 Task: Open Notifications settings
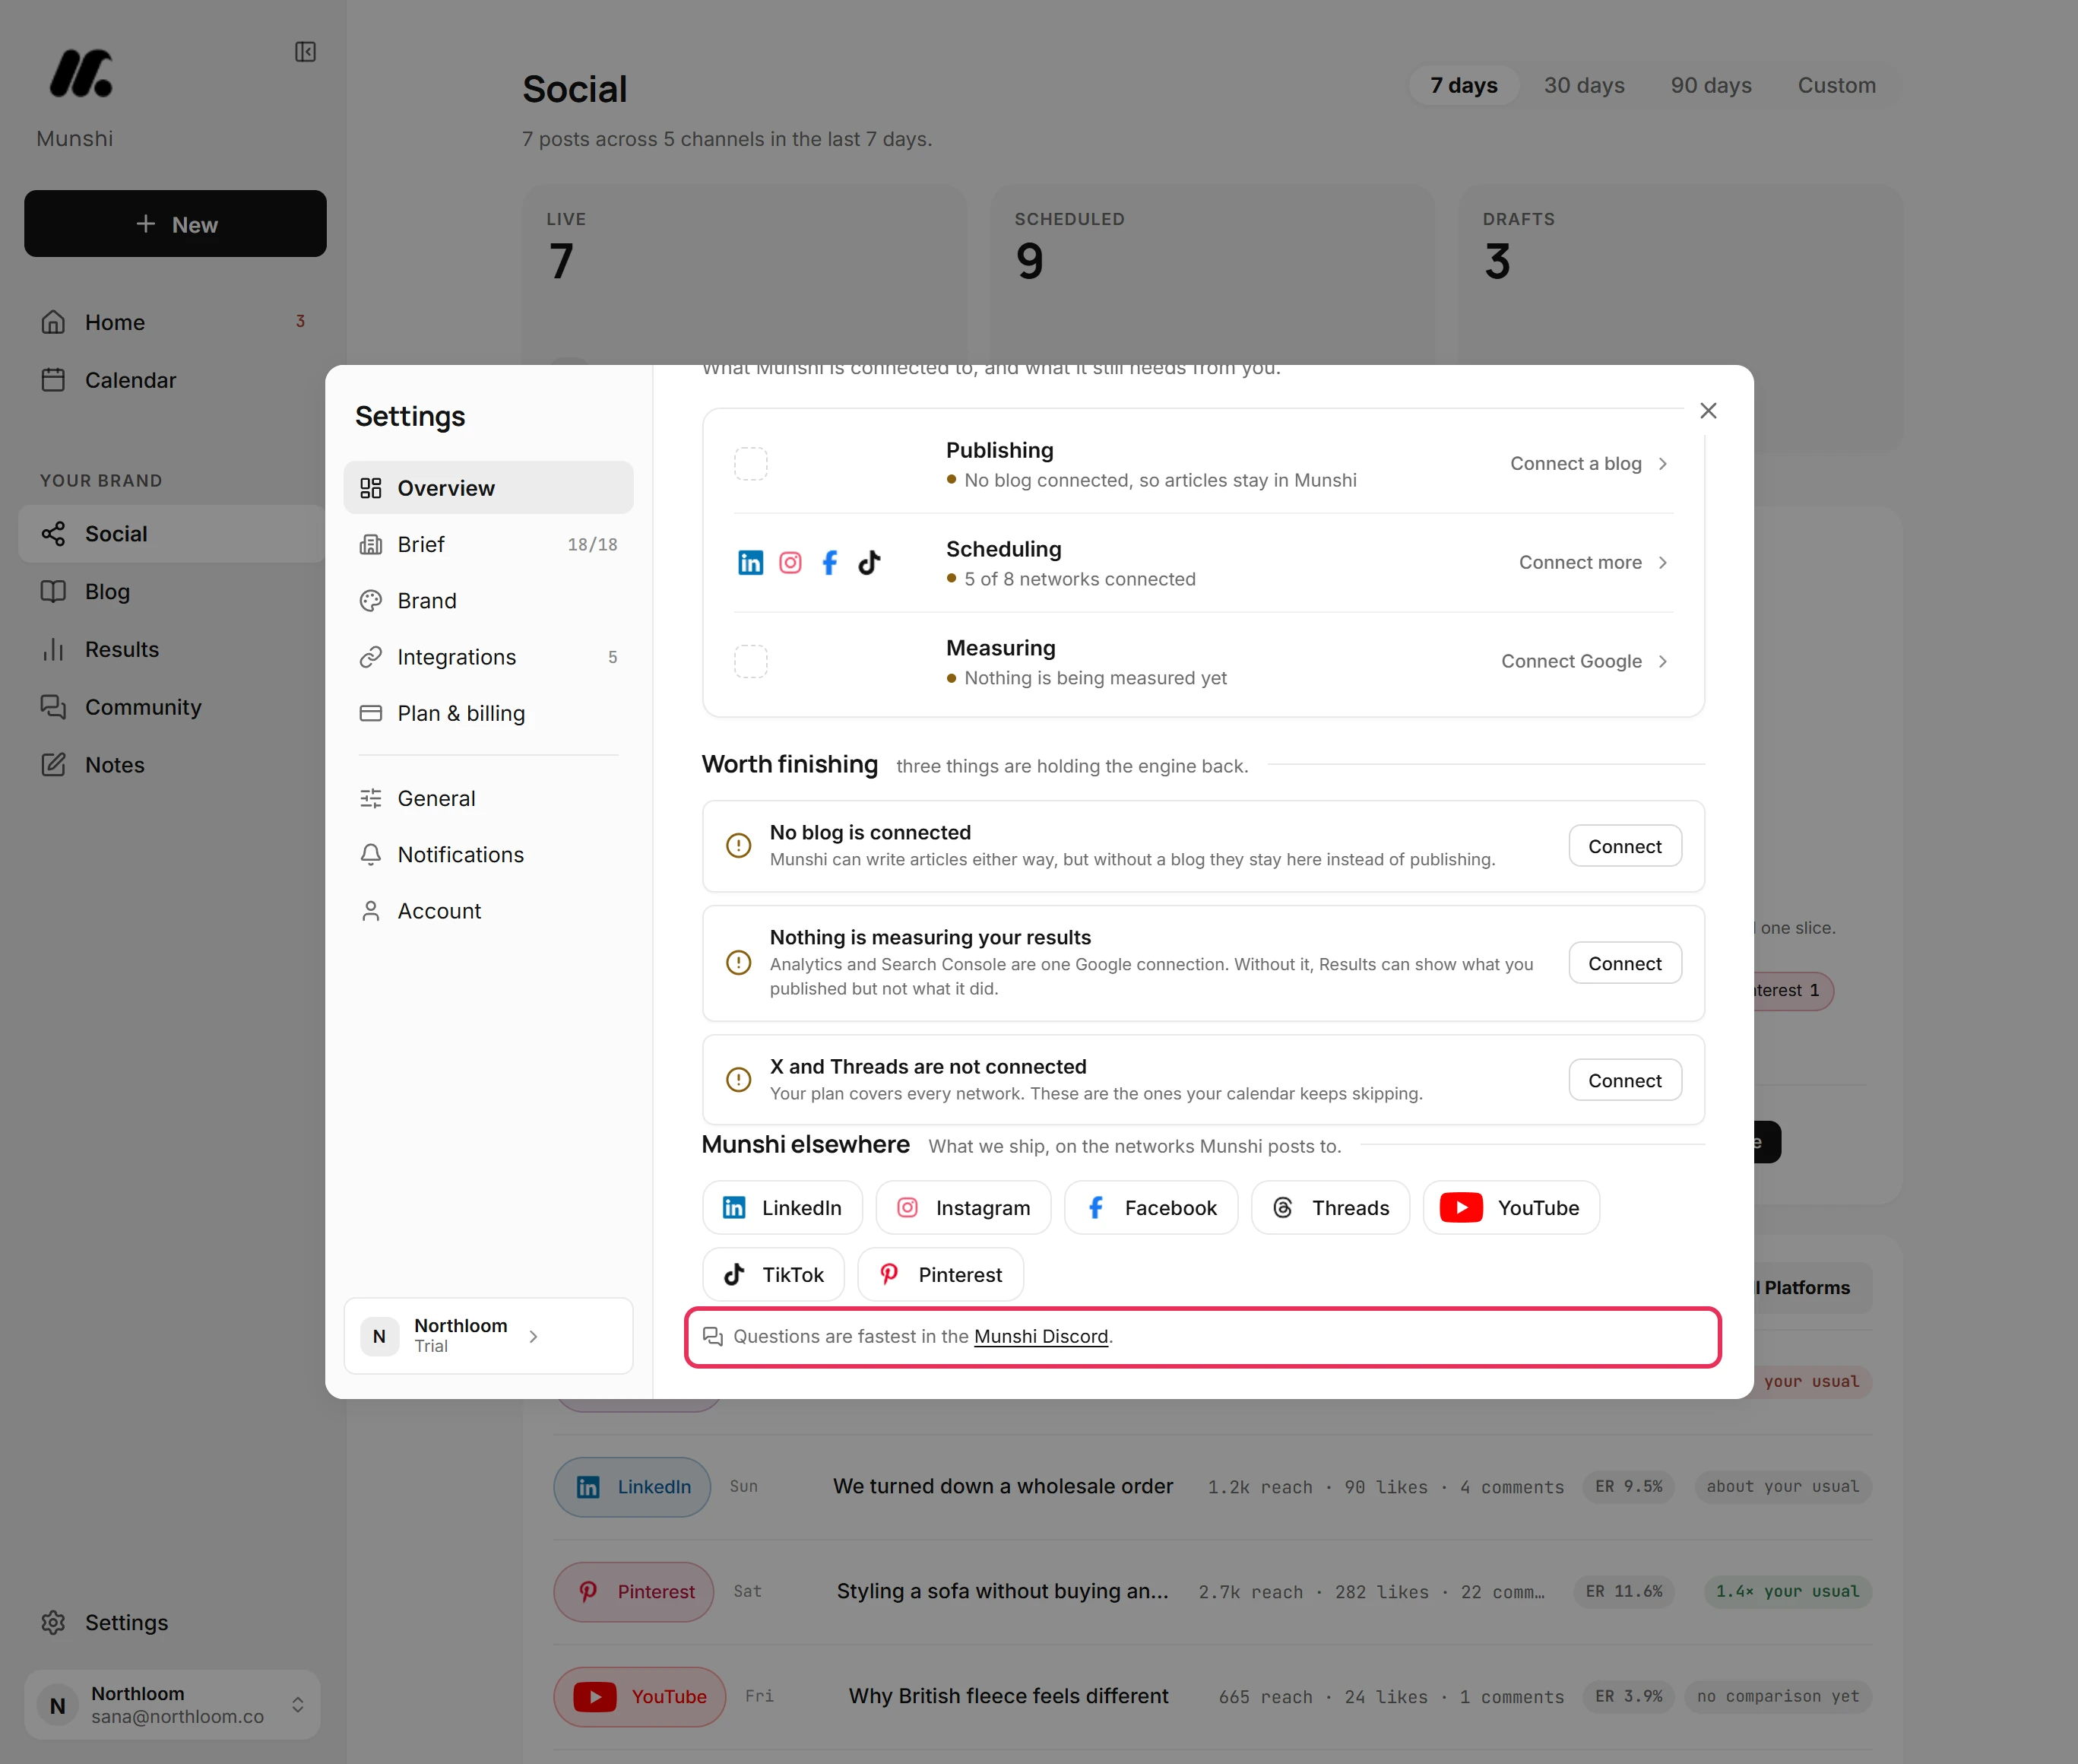[488, 855]
